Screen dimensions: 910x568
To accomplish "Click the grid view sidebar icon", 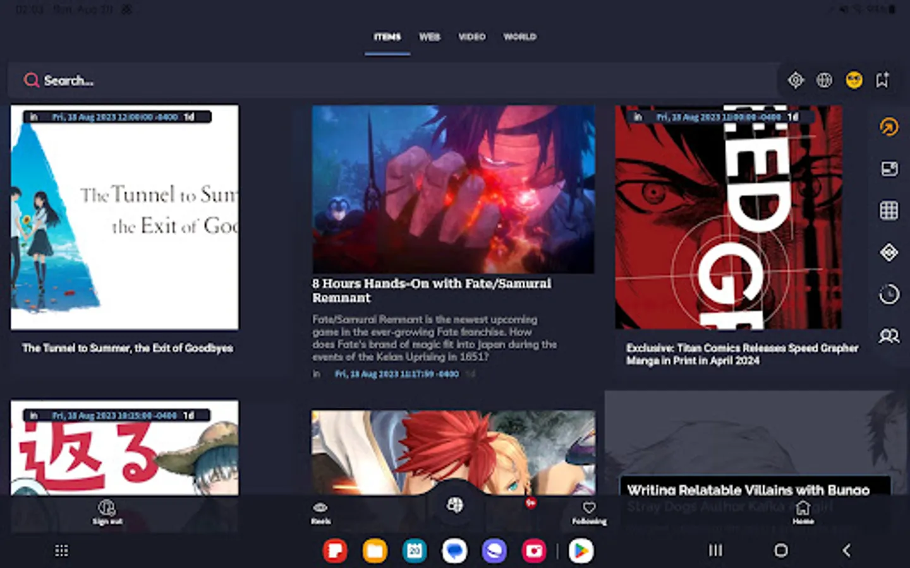I will 889,210.
